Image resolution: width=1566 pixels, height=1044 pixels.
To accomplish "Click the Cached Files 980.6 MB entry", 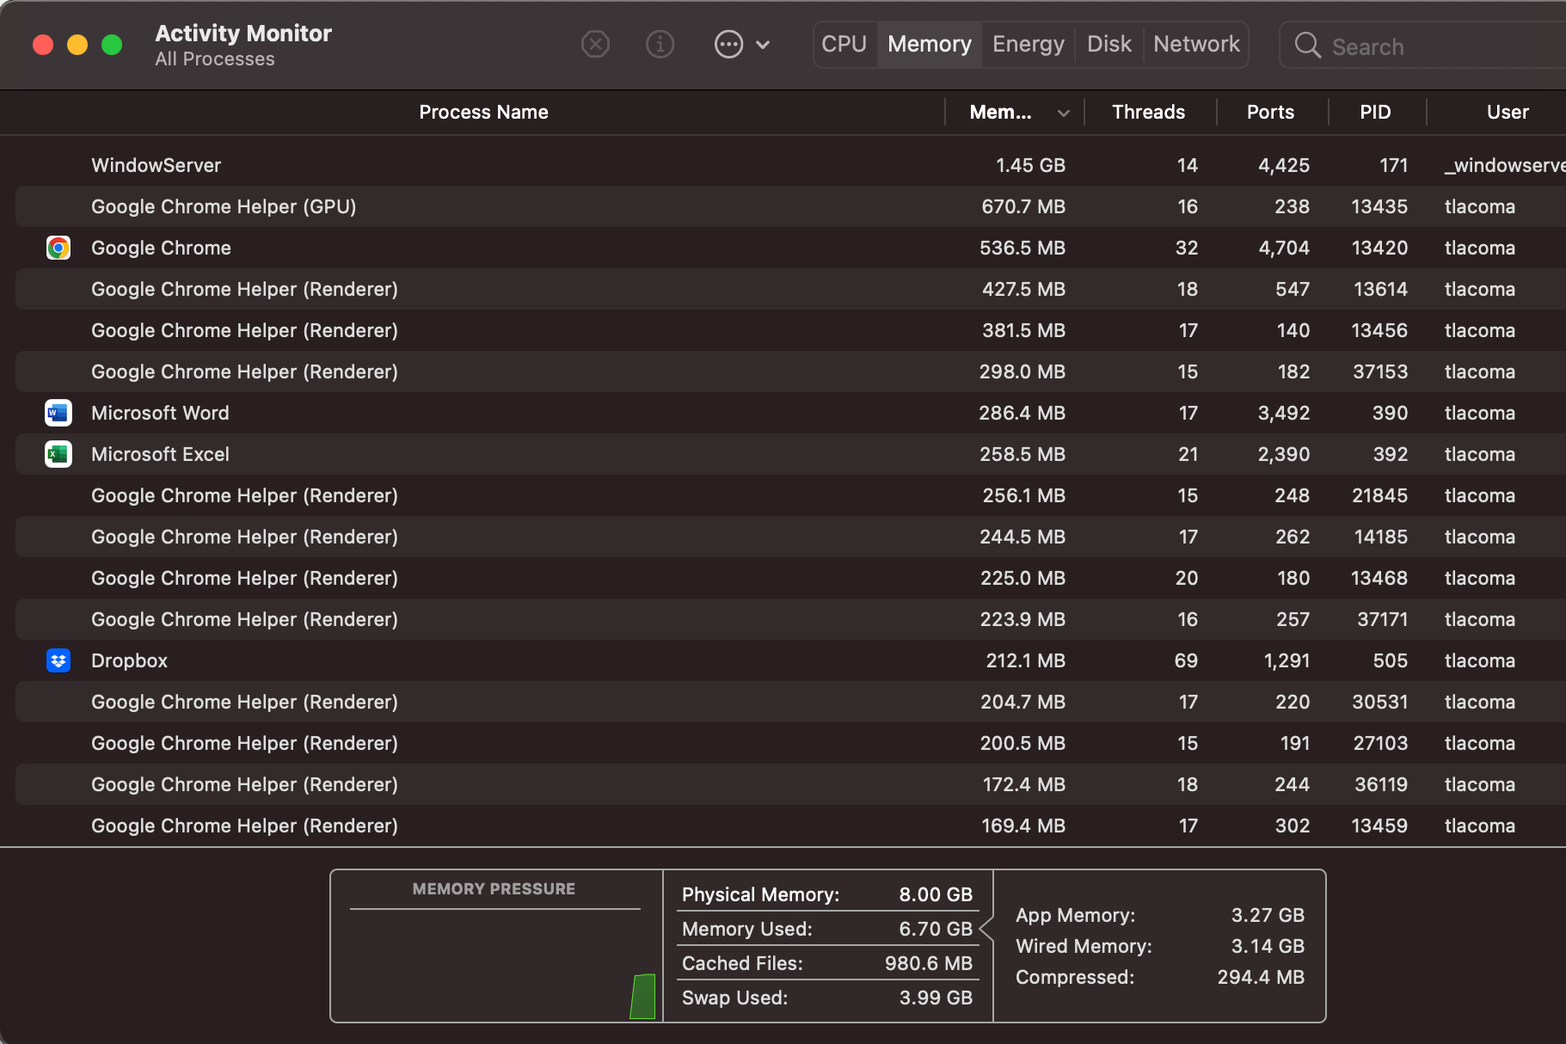I will [827, 963].
